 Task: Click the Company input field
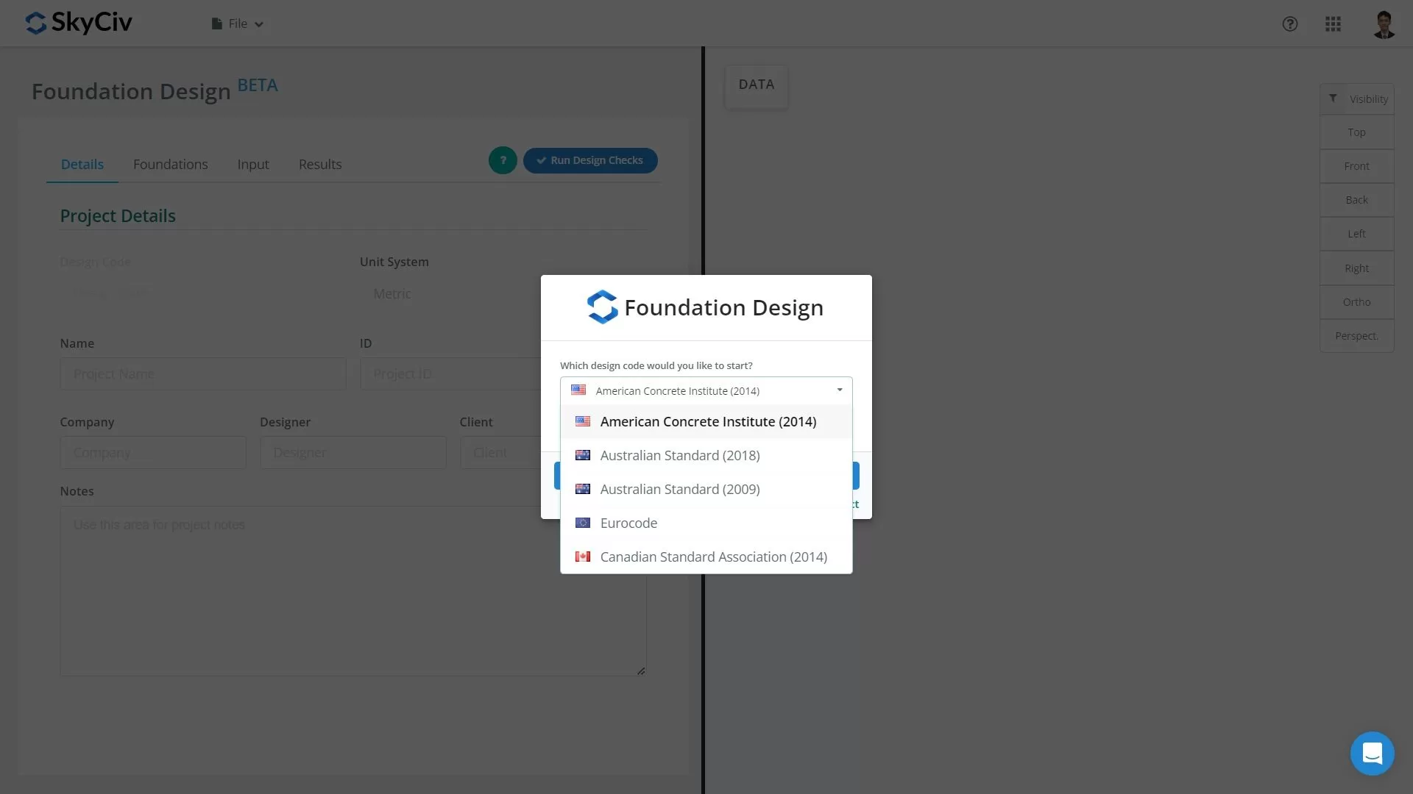coord(152,452)
